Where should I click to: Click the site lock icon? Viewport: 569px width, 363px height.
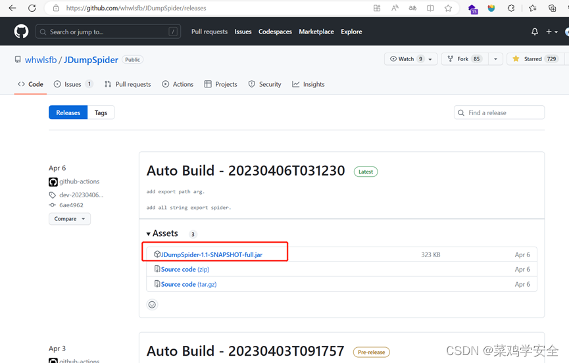coord(56,8)
